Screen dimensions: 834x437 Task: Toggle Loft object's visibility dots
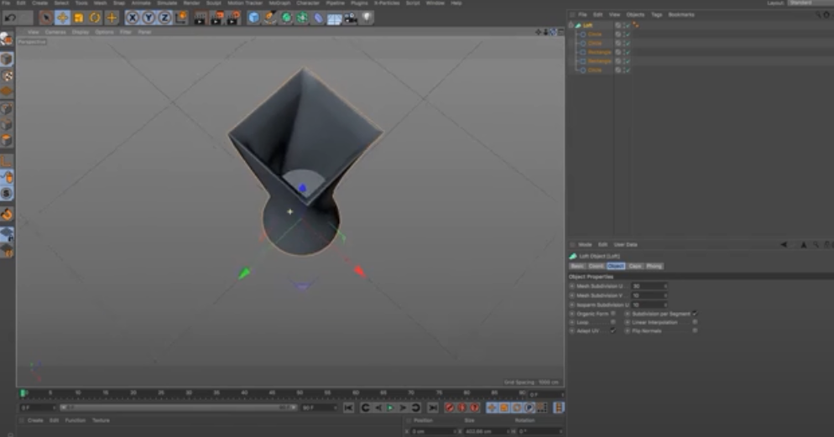pyautogui.click(x=623, y=25)
